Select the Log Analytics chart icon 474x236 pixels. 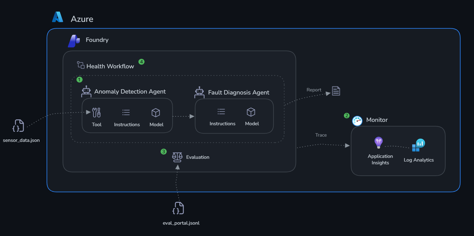tap(419, 145)
